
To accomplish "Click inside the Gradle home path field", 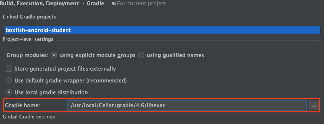I will tap(187, 106).
